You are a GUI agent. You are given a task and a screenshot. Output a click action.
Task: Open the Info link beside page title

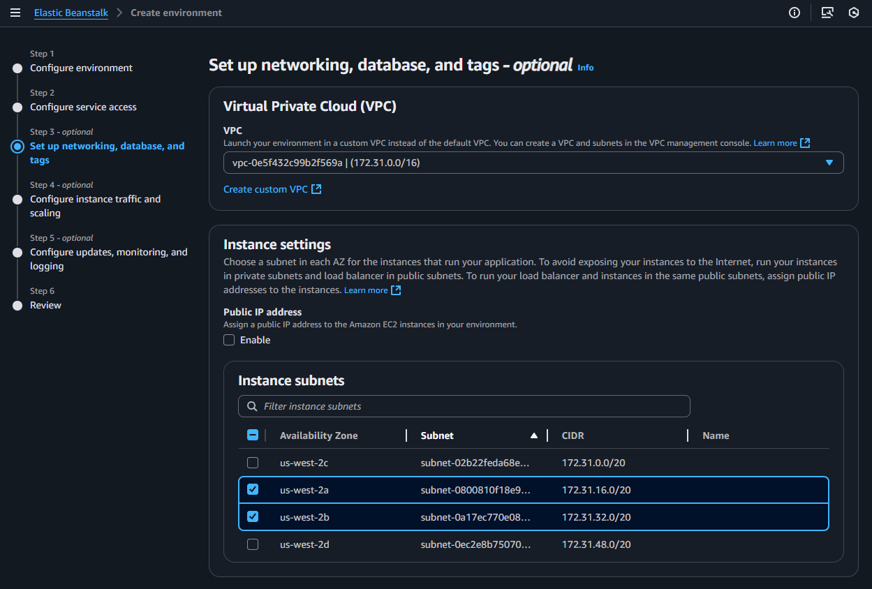coord(586,68)
